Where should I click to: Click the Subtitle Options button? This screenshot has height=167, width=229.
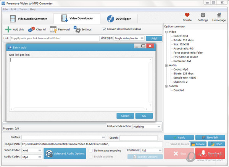(145, 157)
